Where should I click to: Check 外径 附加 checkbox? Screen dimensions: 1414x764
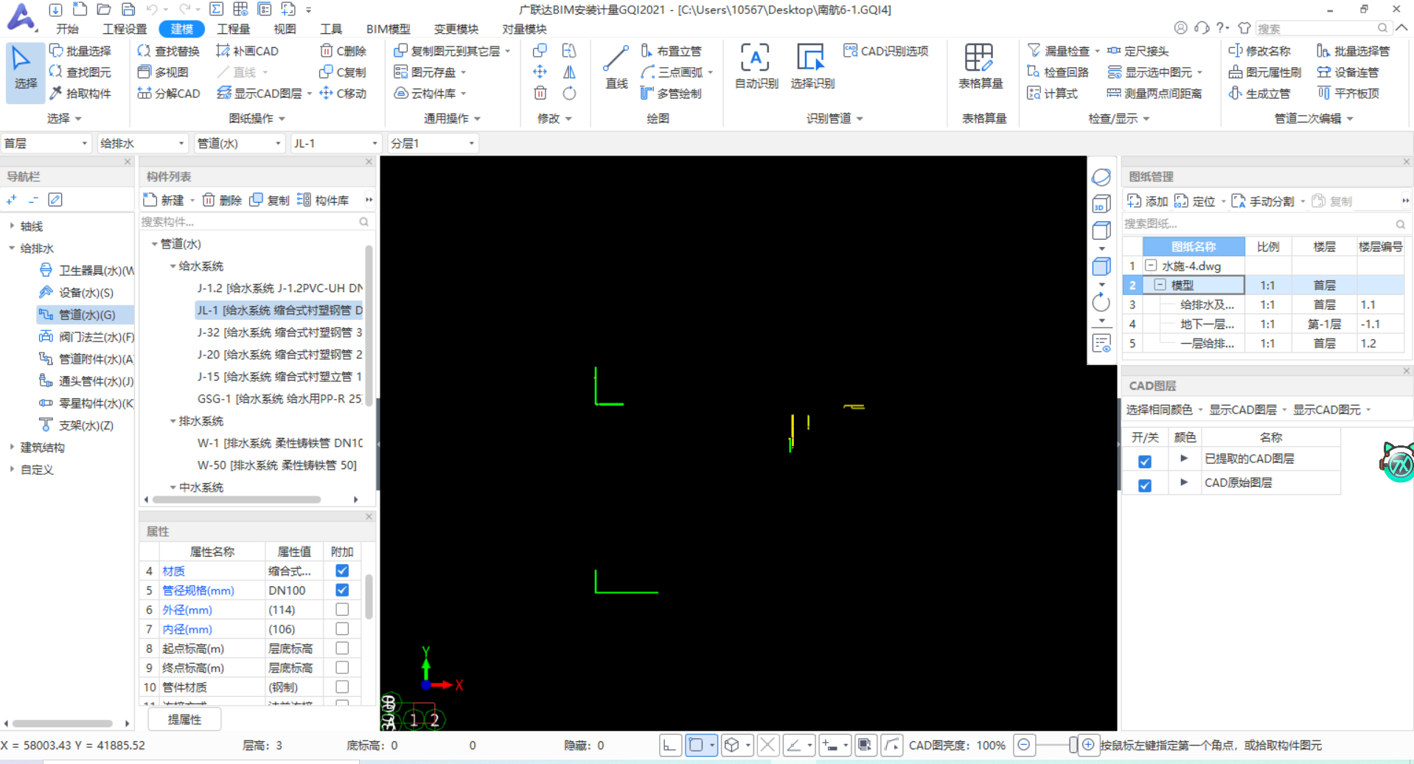click(x=342, y=609)
